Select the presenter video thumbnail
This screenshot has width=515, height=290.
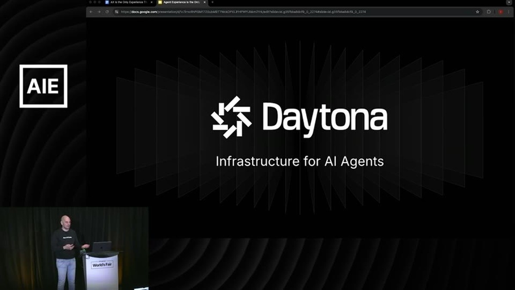pos(74,248)
